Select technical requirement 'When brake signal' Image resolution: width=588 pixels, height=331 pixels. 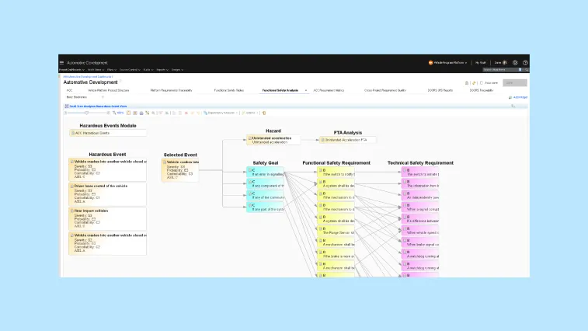pos(420,242)
